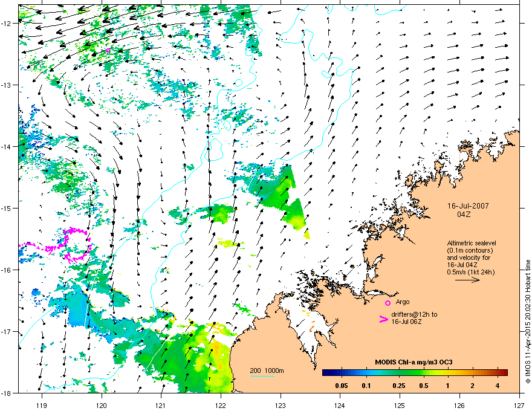Click the -16 latitude axis label
Viewport: 532px width, 411px height.
click(x=7, y=270)
